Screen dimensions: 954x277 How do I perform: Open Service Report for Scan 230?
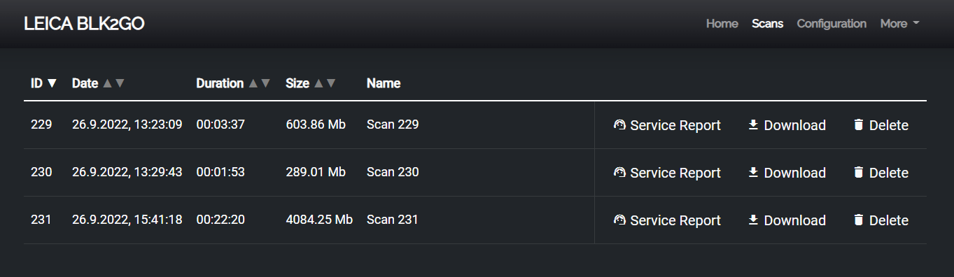pyautogui.click(x=667, y=173)
